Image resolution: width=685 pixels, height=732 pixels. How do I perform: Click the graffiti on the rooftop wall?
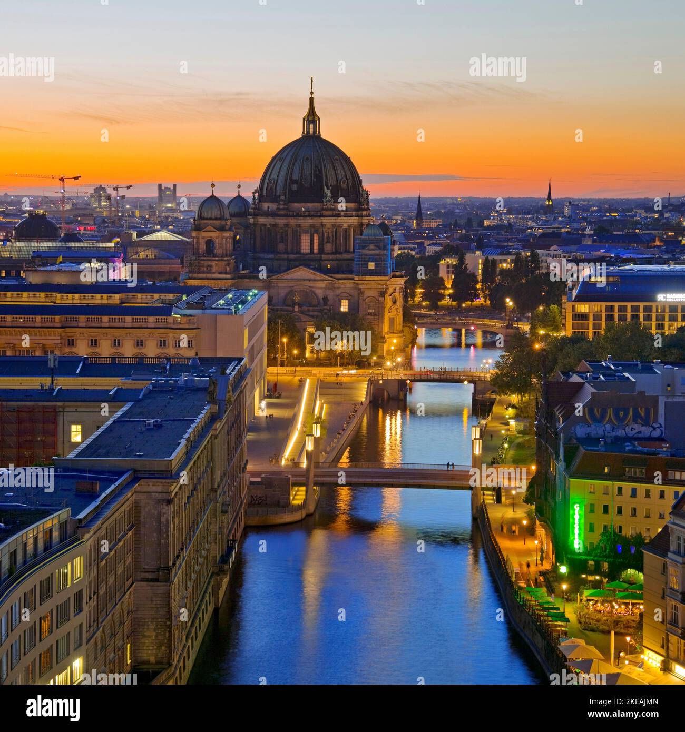[x=618, y=422]
